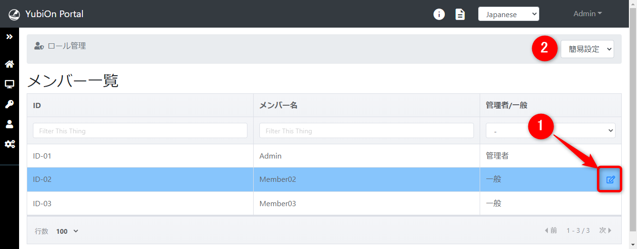Click the information circle icon
Viewport: 637px width, 249px height.
pos(439,14)
